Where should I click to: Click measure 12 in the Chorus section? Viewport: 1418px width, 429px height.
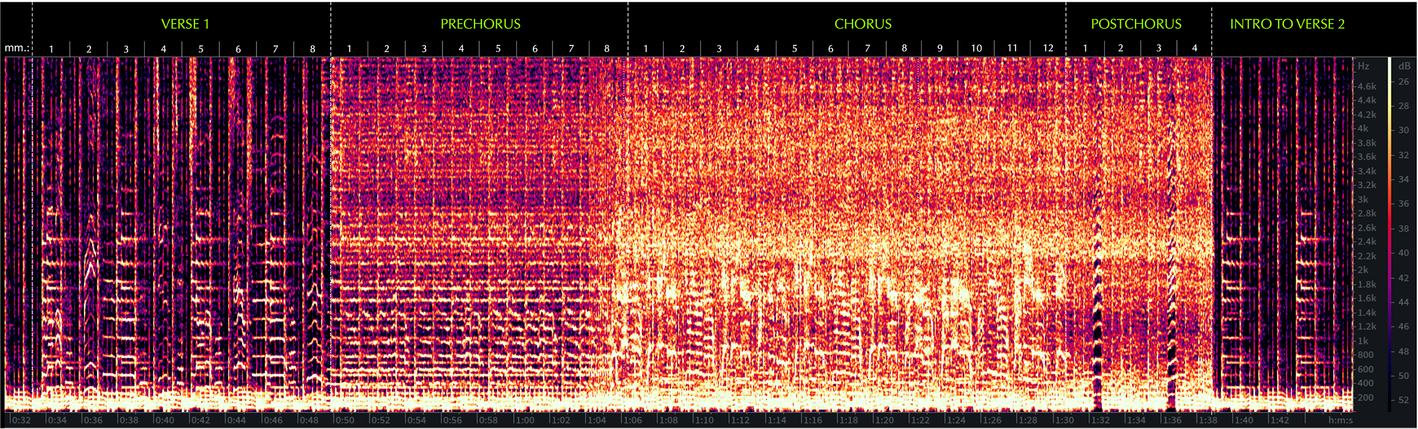1048,48
